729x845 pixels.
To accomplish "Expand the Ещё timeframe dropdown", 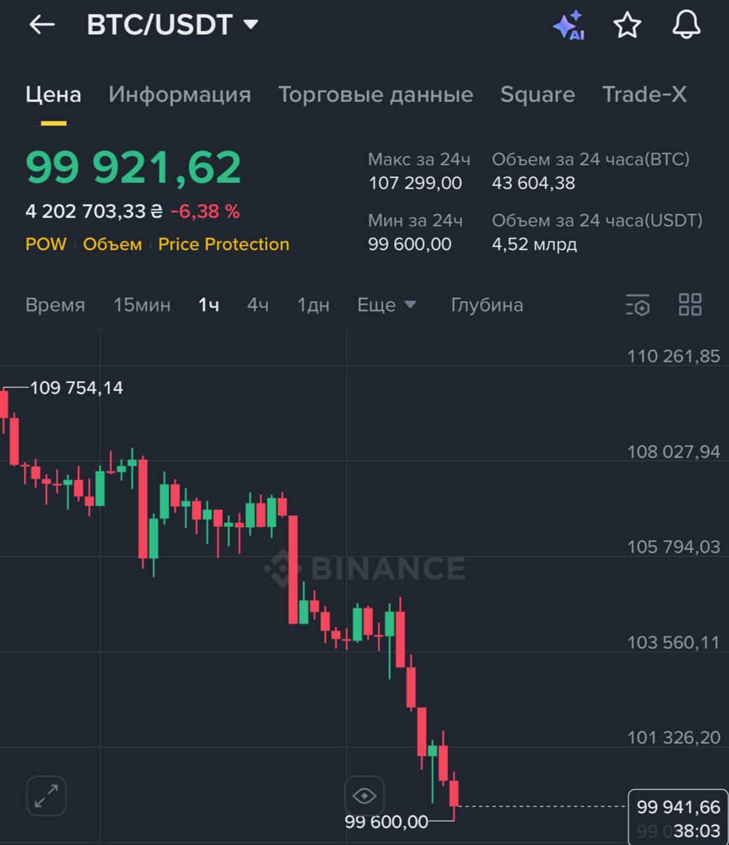I will coord(387,305).
